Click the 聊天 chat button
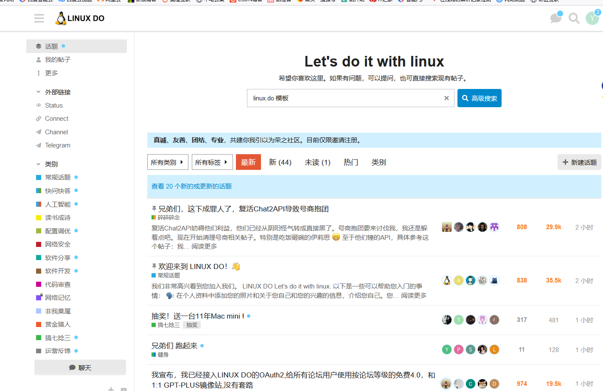Image resolution: width=603 pixels, height=391 pixels. tap(80, 368)
